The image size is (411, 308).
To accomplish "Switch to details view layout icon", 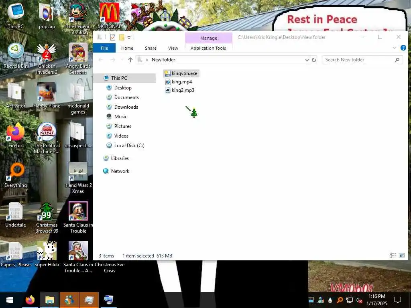I will [393, 255].
